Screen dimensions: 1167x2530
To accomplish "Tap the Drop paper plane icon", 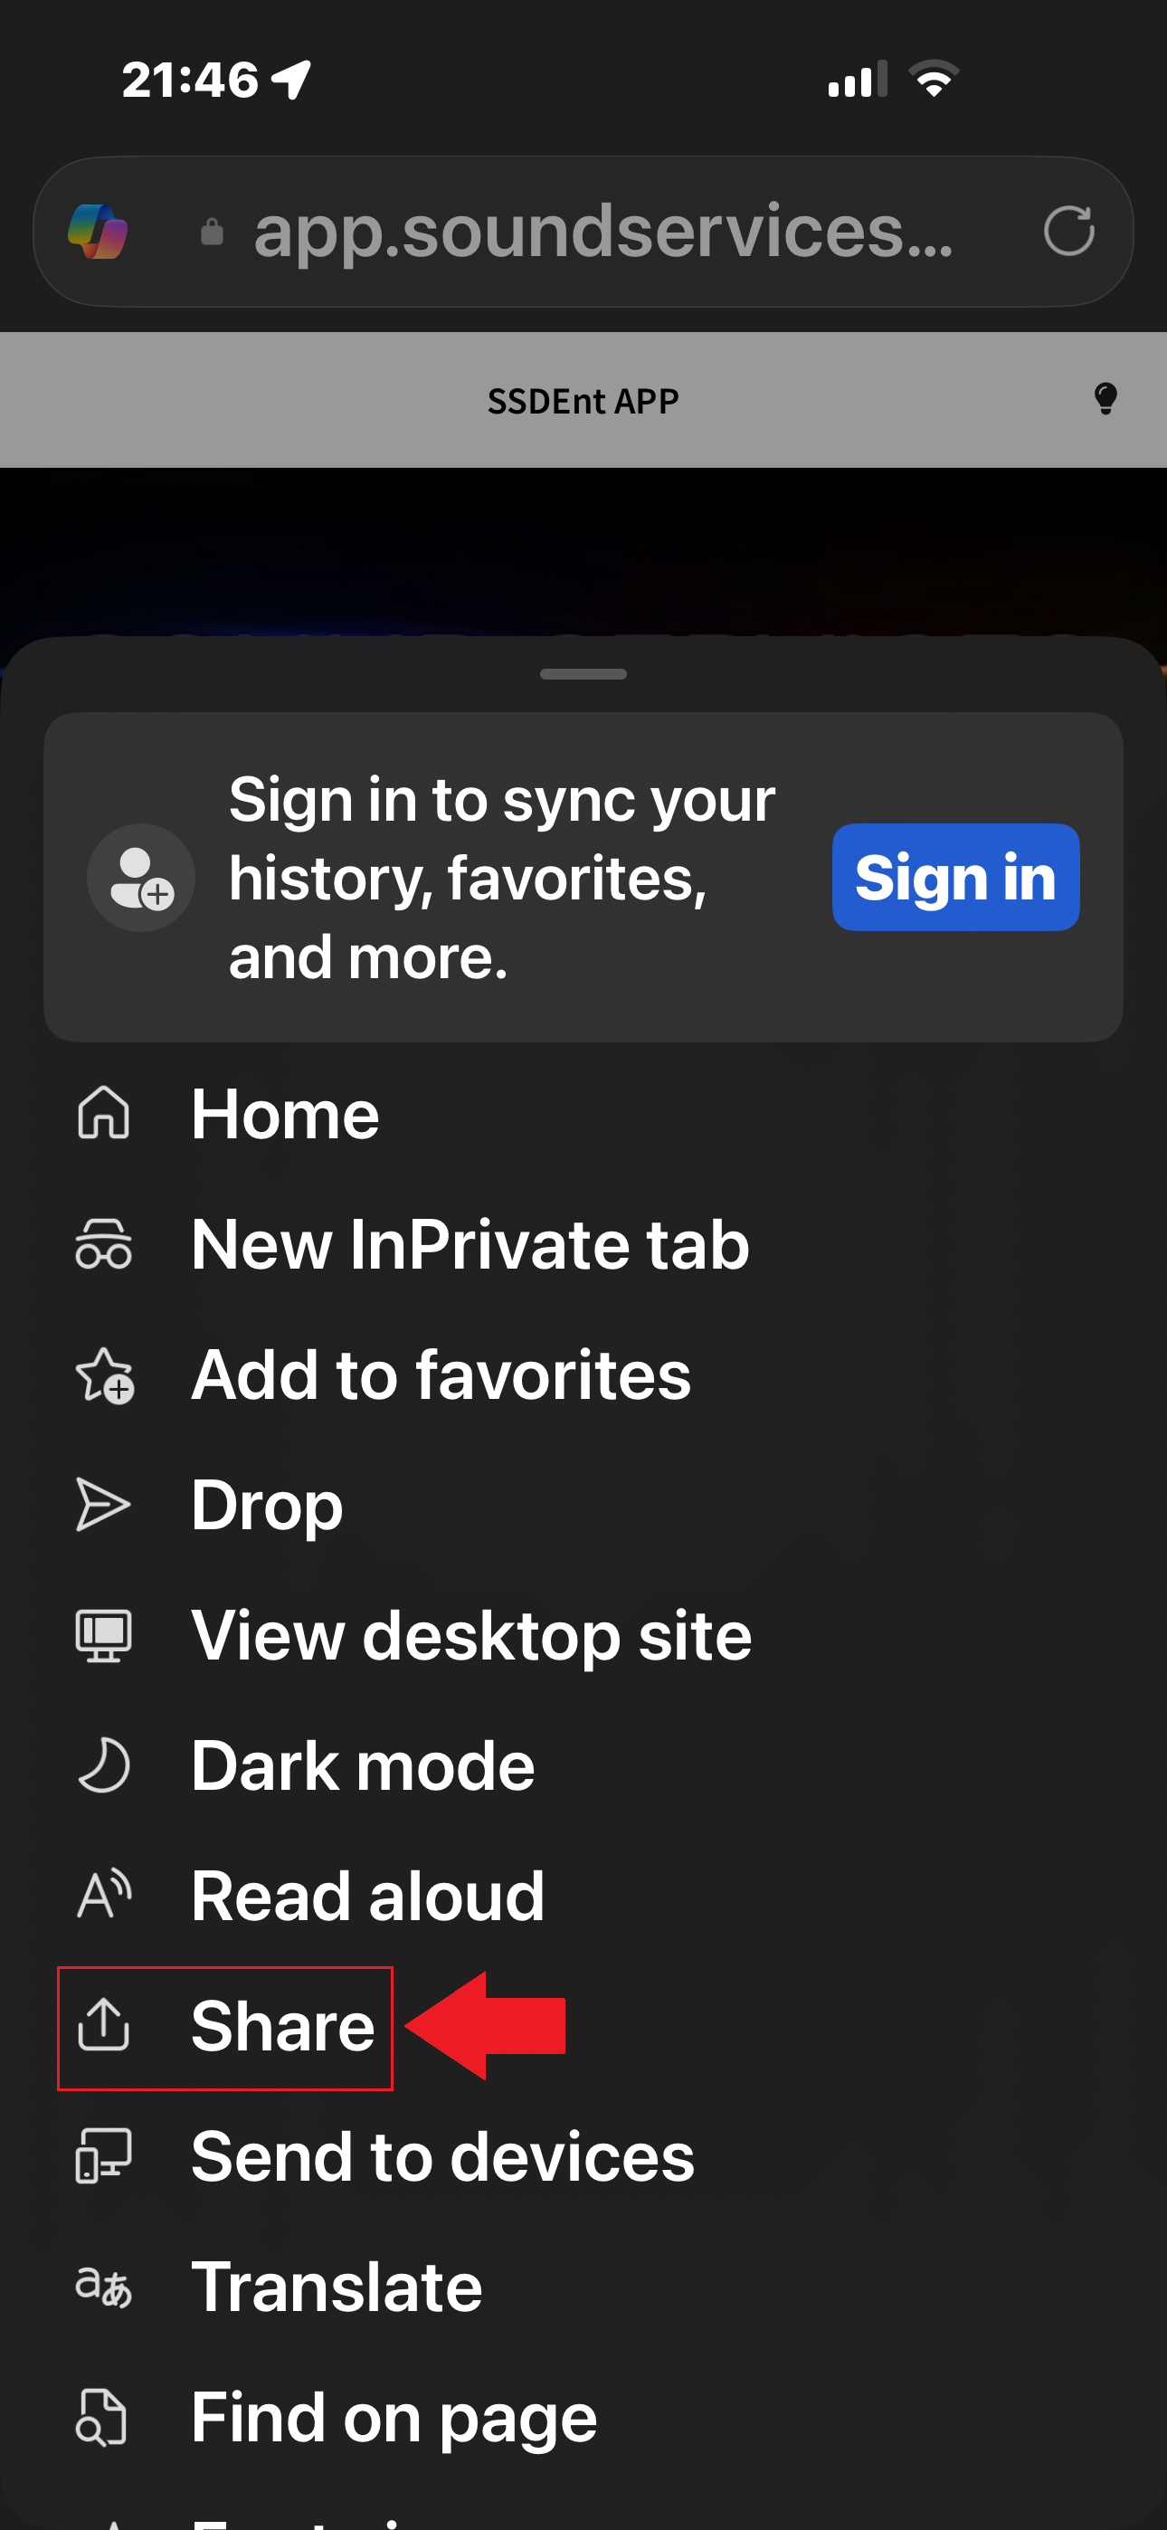I will click(103, 1505).
